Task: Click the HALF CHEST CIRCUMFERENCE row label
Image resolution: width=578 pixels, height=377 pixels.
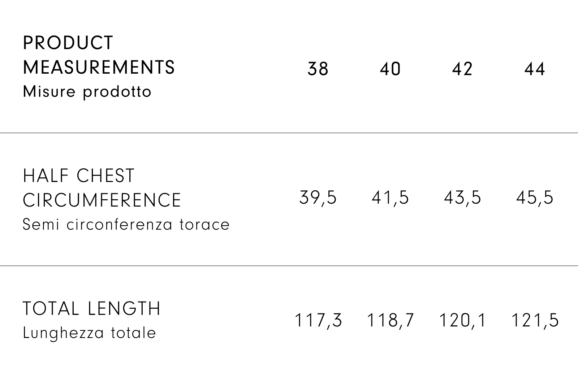Action: (102, 188)
